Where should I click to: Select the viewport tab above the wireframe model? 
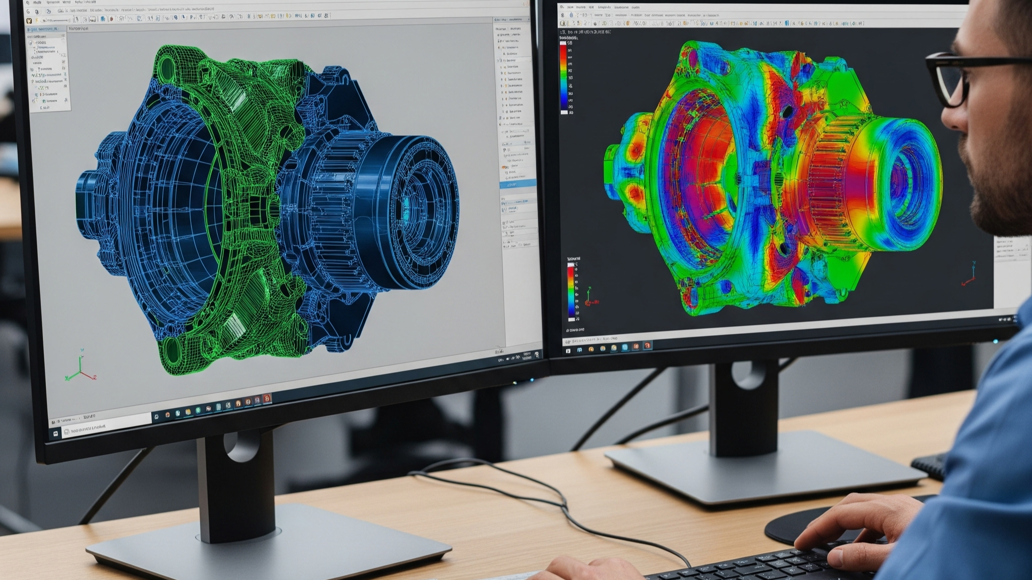click(78, 29)
